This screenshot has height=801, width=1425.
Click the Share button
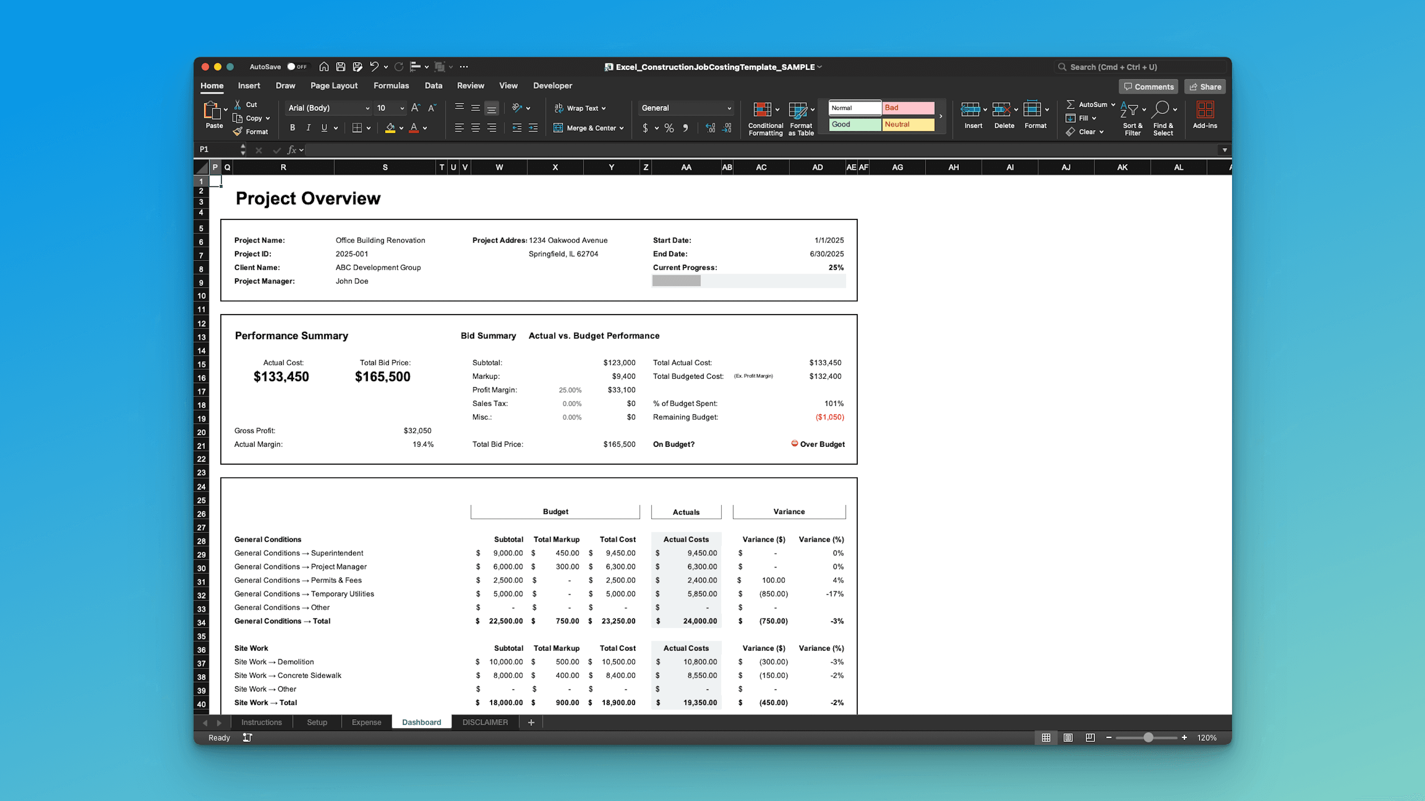tap(1205, 86)
